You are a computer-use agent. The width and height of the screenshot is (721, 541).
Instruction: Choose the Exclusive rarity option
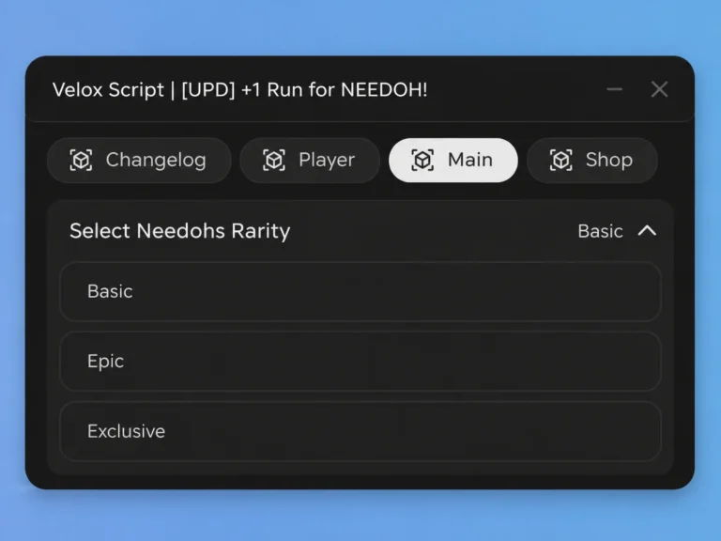[x=360, y=431]
